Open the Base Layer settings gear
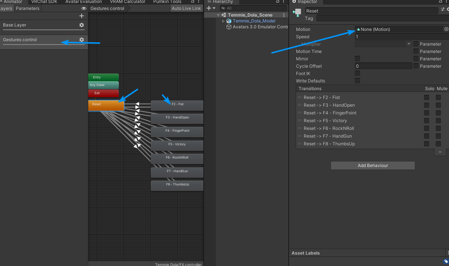 [82, 25]
